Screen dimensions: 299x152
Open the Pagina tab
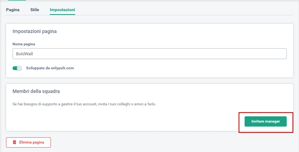tap(13, 10)
